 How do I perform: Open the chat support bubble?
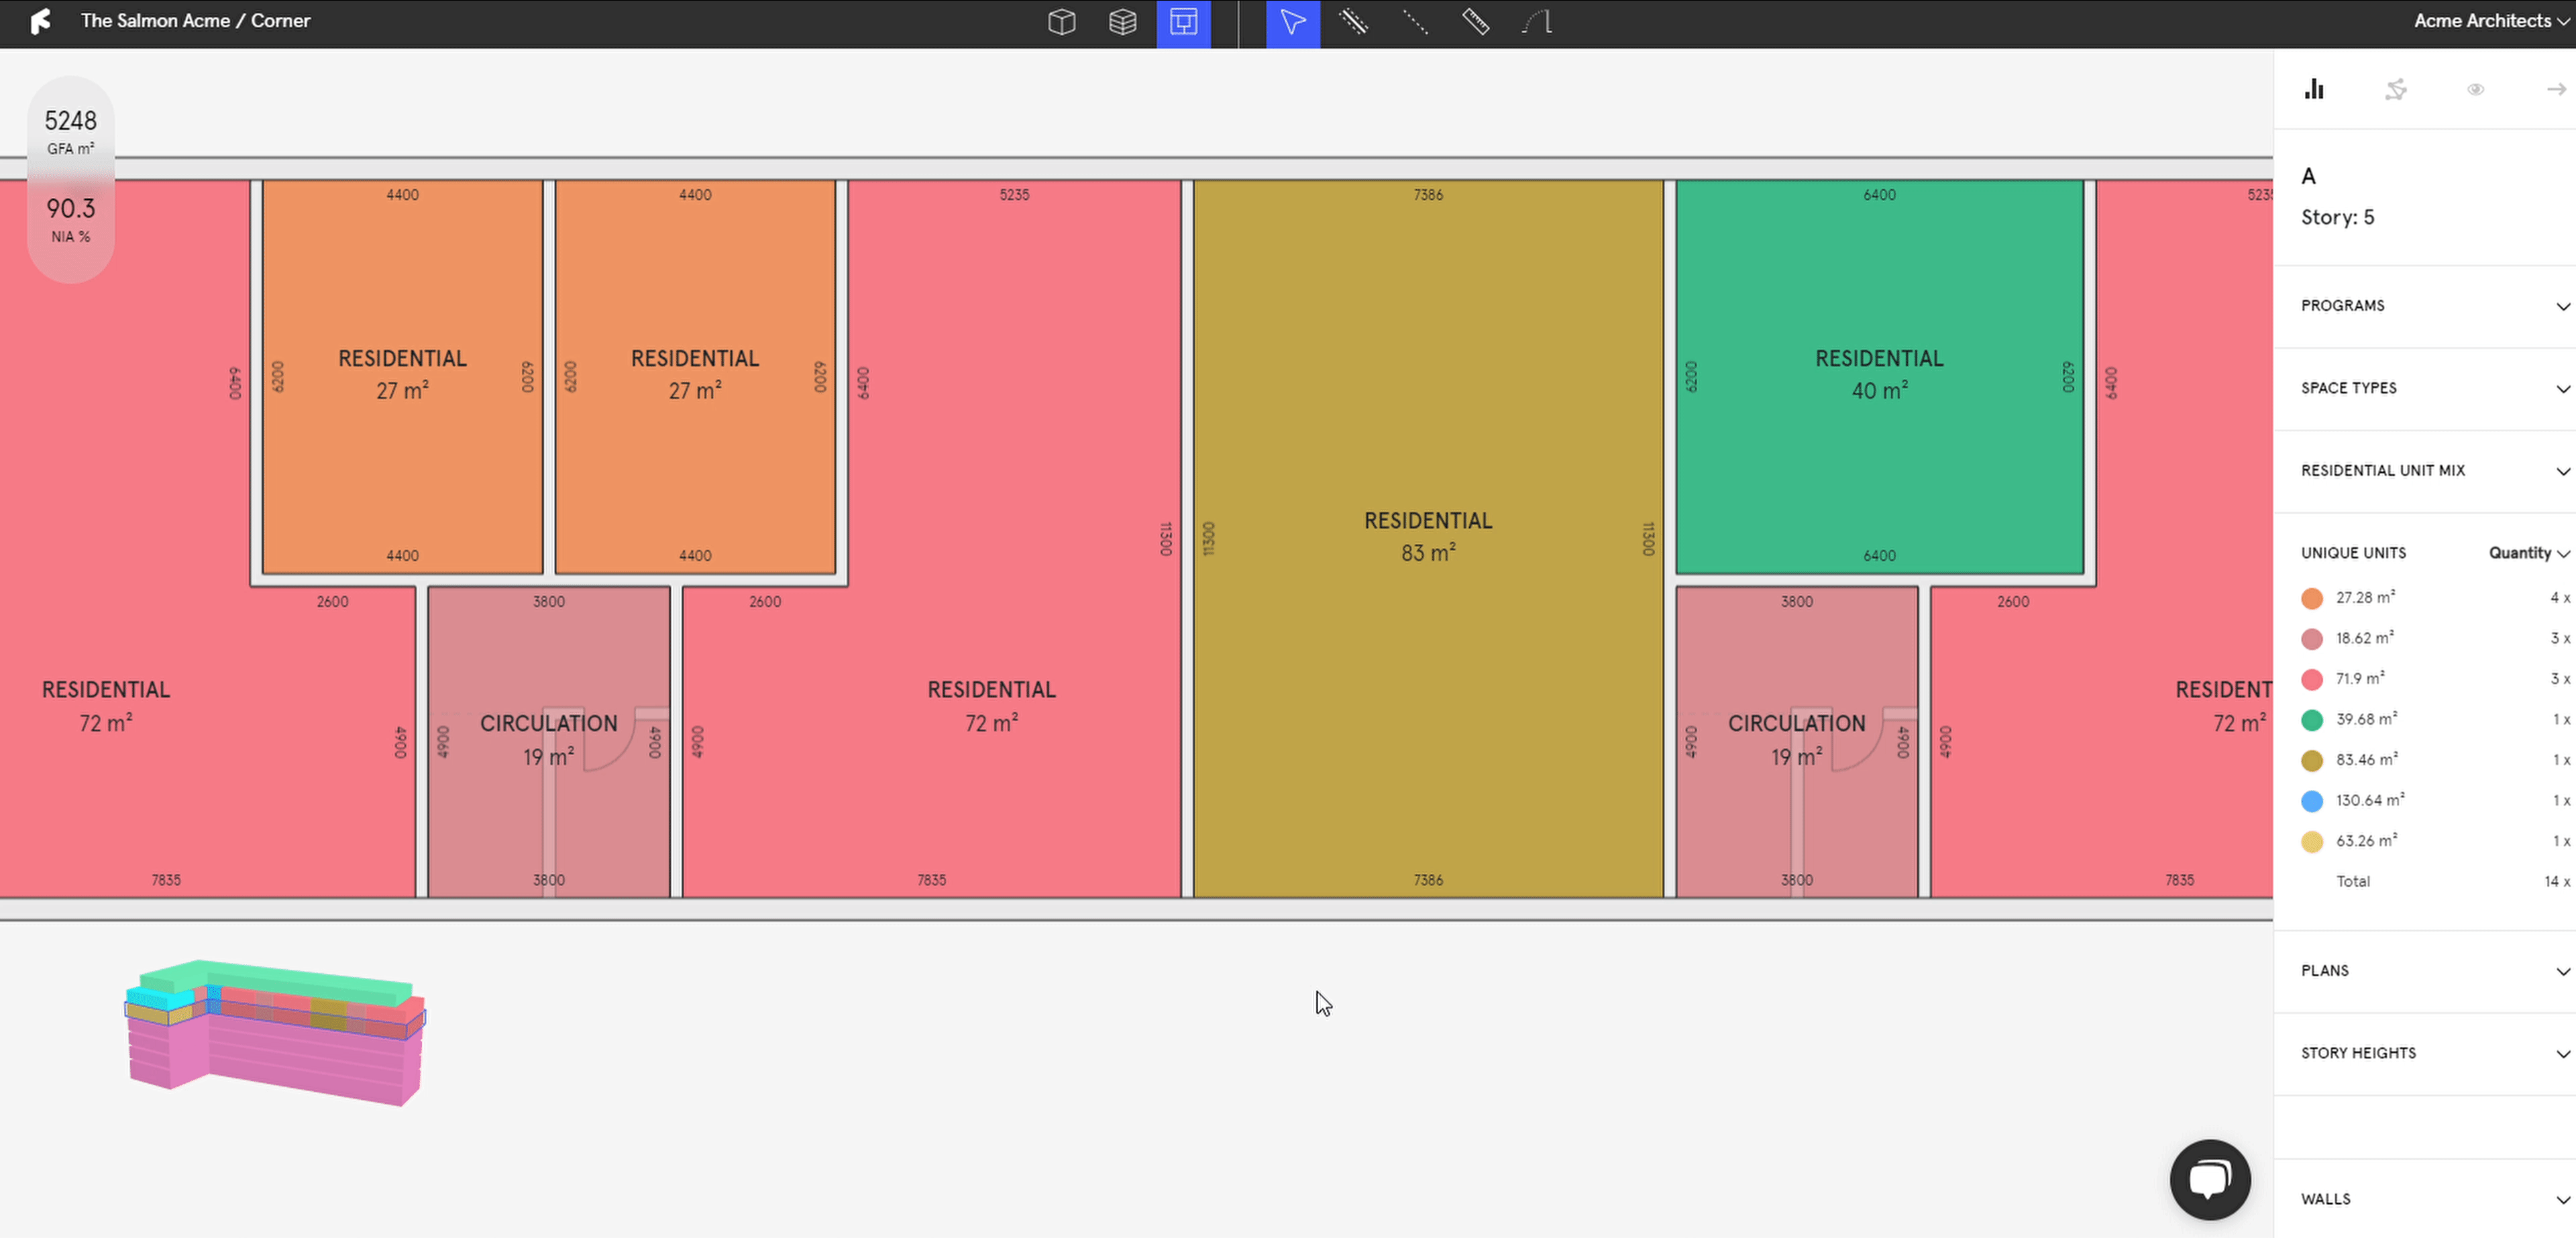click(2209, 1179)
